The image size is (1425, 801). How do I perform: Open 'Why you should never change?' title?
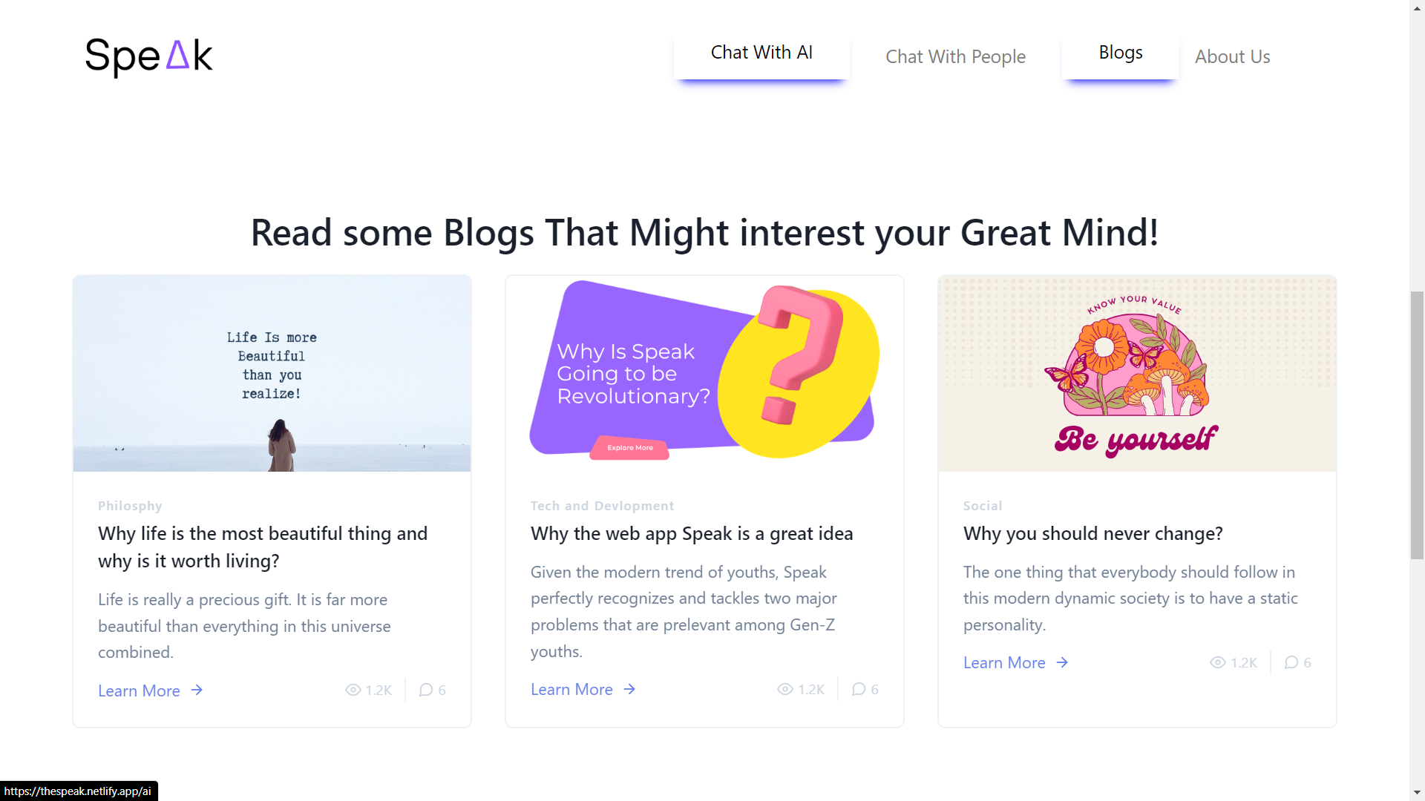[1092, 533]
